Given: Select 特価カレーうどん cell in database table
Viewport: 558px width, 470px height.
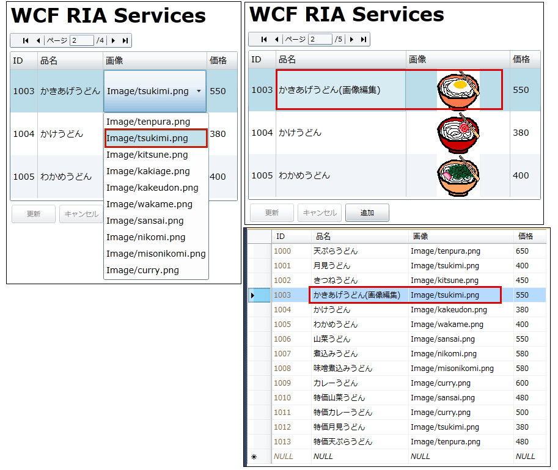Looking at the screenshot, I should point(359,413).
